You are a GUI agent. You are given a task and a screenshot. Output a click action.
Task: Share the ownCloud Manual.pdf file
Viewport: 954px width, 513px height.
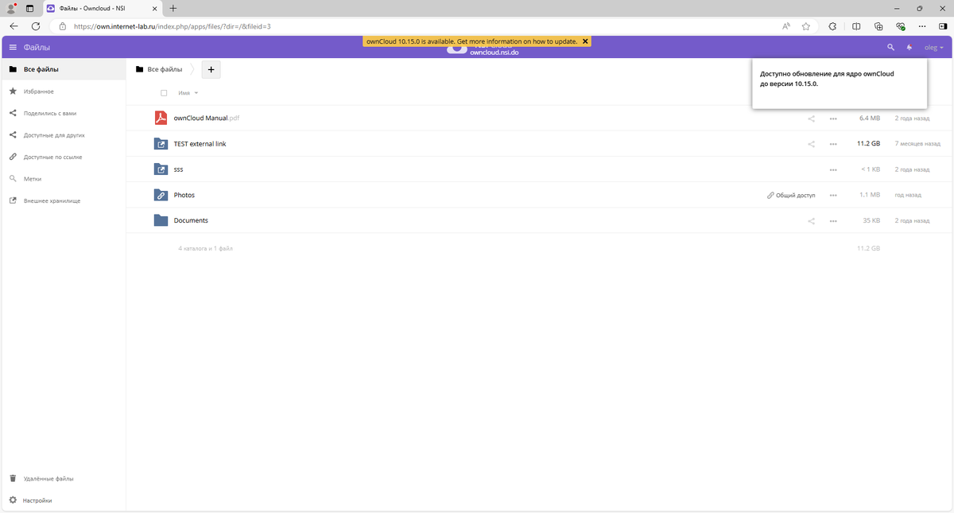[812, 119]
